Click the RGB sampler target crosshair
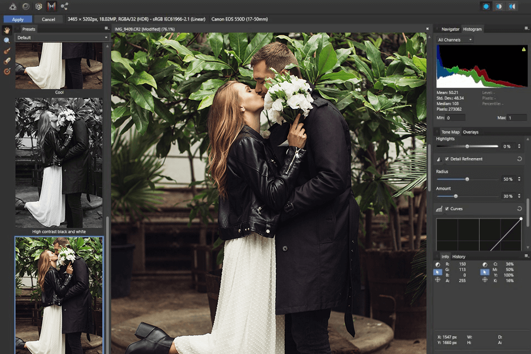The width and height of the screenshot is (531, 354). [x=438, y=280]
